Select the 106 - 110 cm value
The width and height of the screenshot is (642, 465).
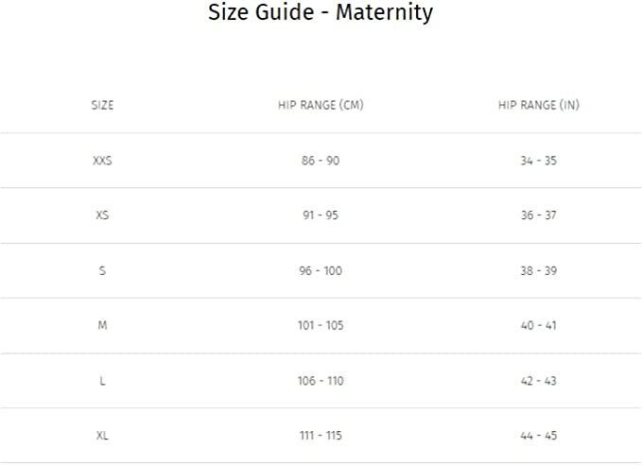(321, 381)
